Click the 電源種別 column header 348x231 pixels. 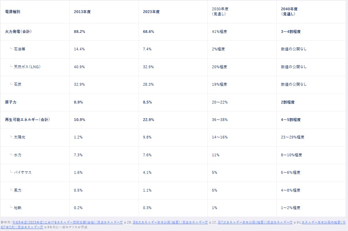tap(13, 12)
